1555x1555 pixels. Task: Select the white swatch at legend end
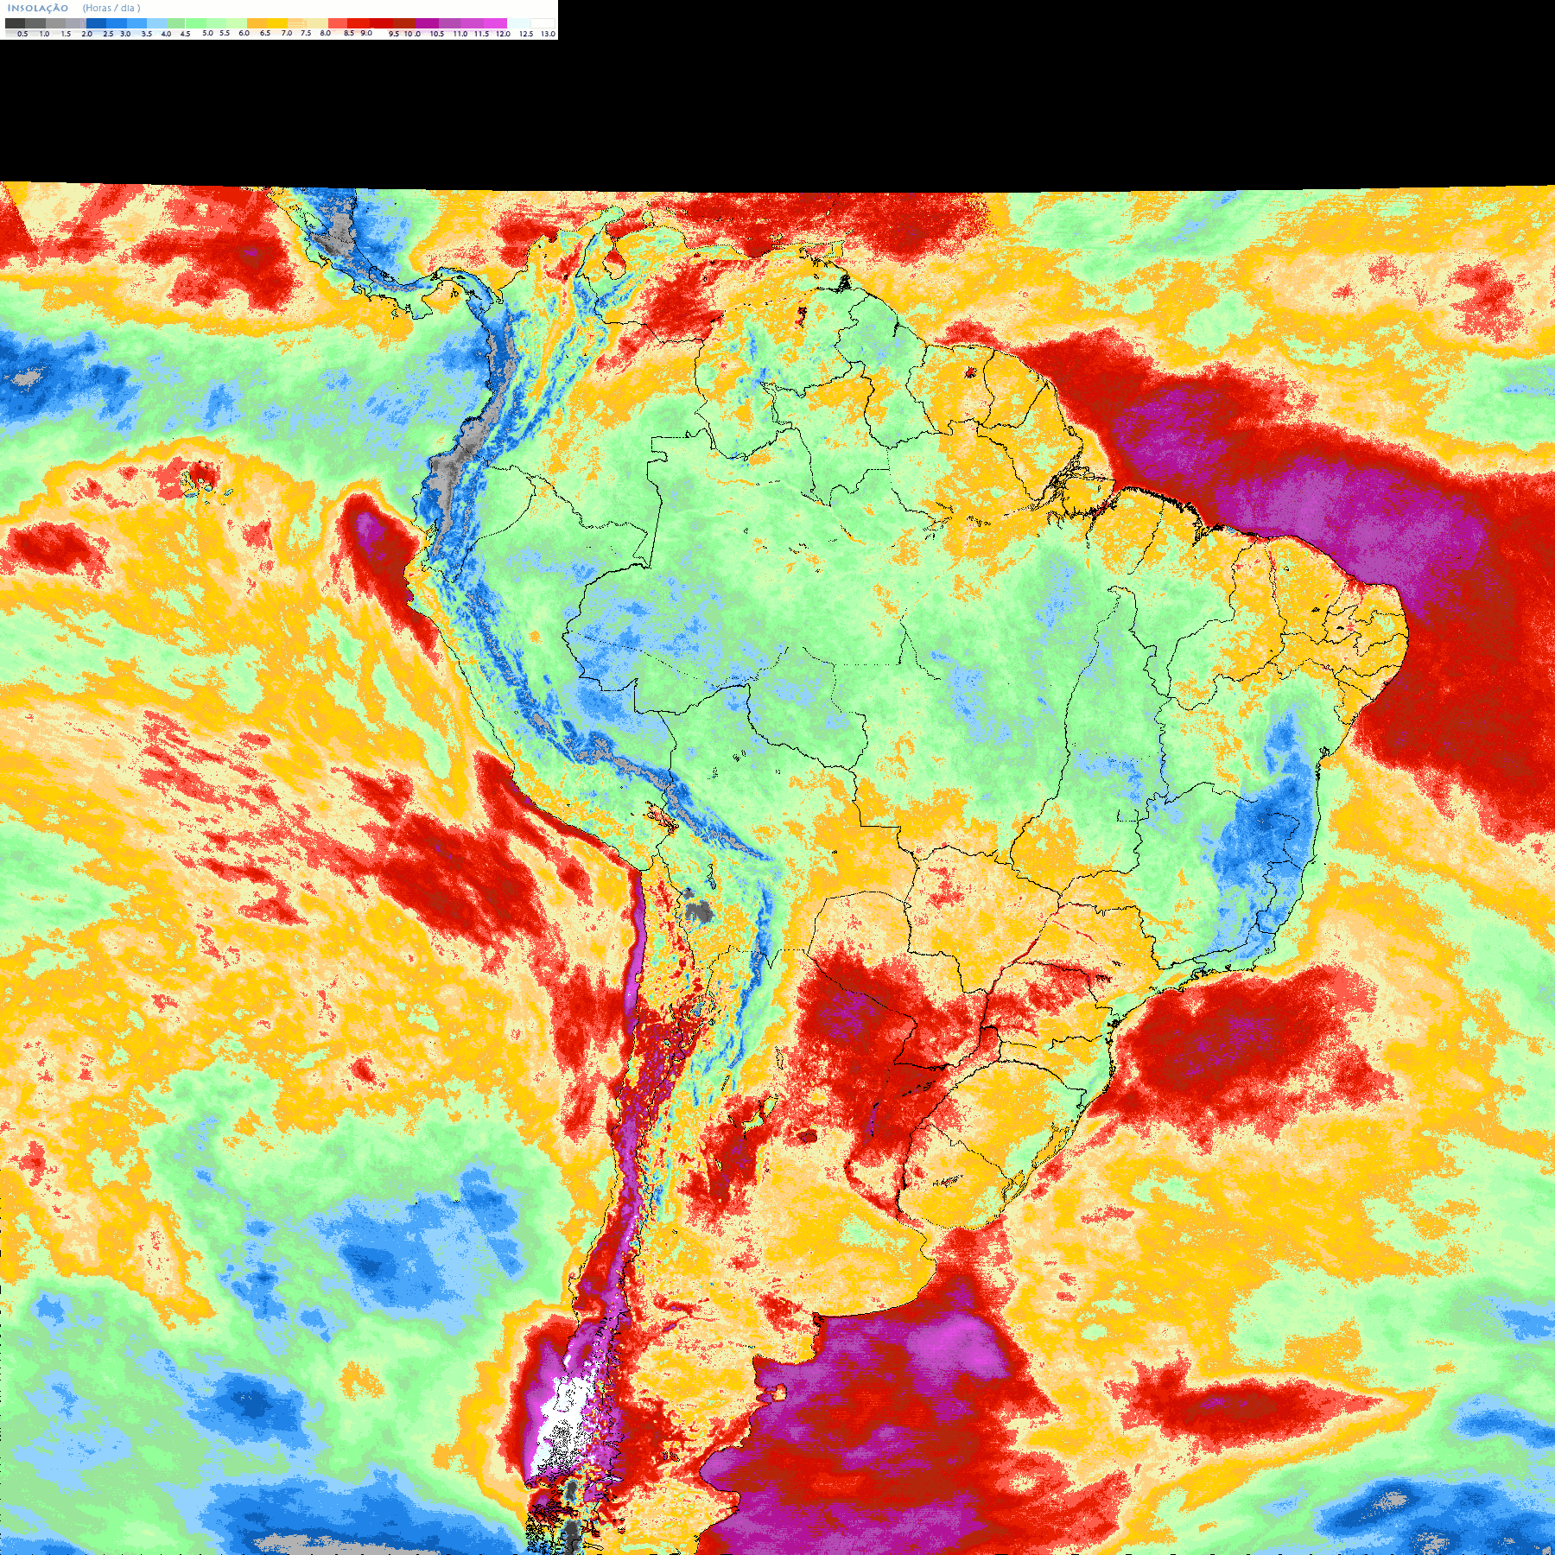tap(543, 23)
